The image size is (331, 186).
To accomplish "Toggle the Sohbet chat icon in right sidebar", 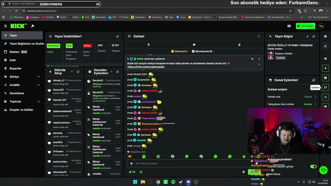I will [x=325, y=88].
